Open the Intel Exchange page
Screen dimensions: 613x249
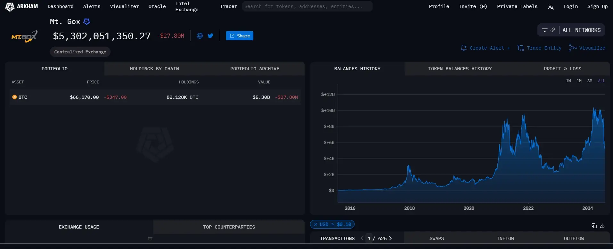pos(187,6)
